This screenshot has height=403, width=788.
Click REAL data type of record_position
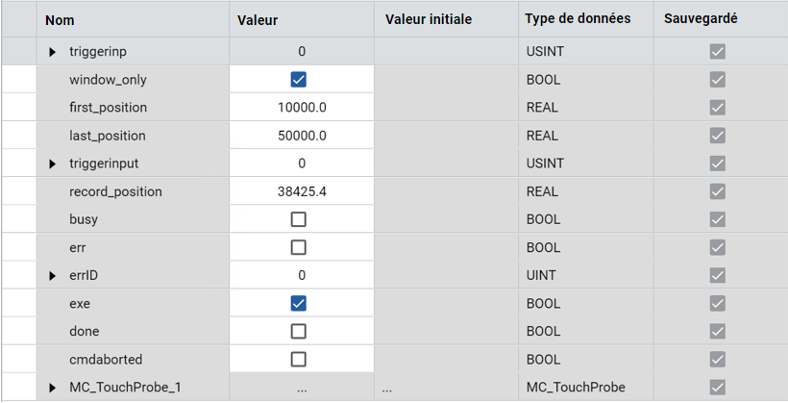coord(542,191)
